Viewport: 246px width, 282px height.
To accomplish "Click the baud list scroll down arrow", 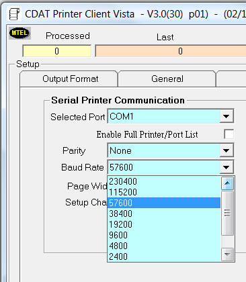I will (227, 254).
